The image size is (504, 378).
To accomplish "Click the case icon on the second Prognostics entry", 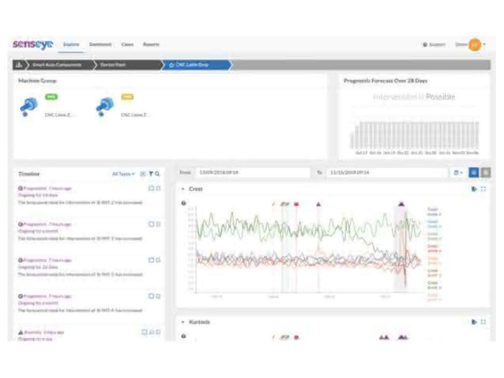I will tap(151, 224).
